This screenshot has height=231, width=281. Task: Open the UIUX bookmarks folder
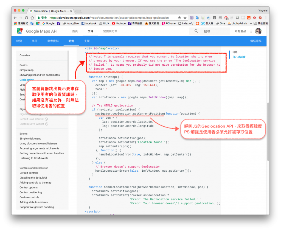click(104, 23)
